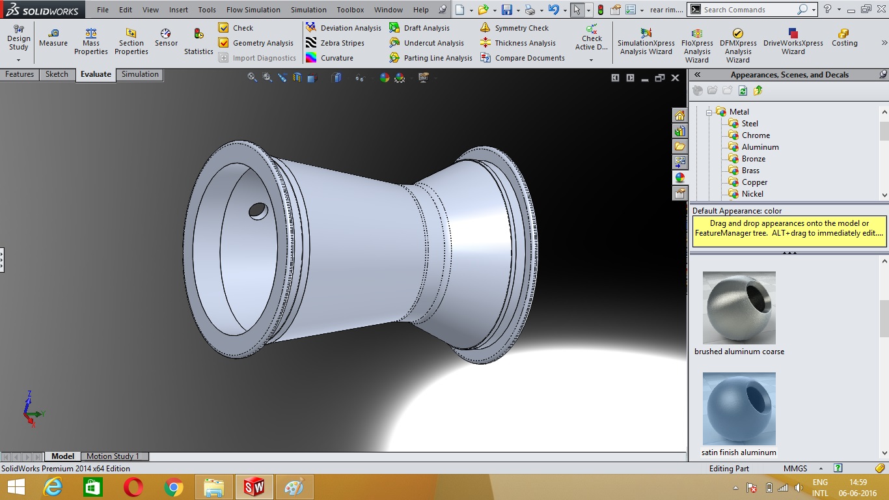Collapse the Metal appearances folder
This screenshot has height=500, width=889.
709,112
